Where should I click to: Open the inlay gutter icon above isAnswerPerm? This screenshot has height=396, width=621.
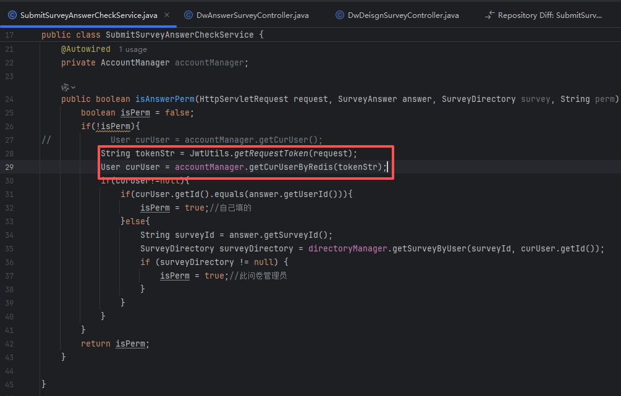point(65,87)
